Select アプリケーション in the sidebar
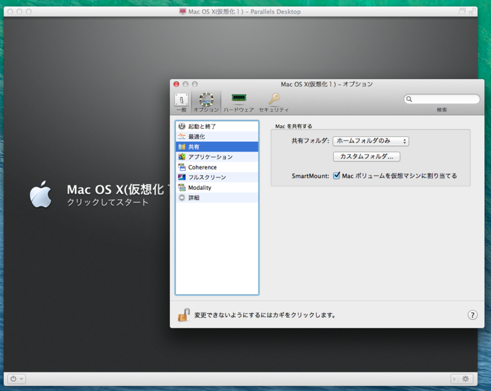This screenshot has width=491, height=391. coord(217,157)
